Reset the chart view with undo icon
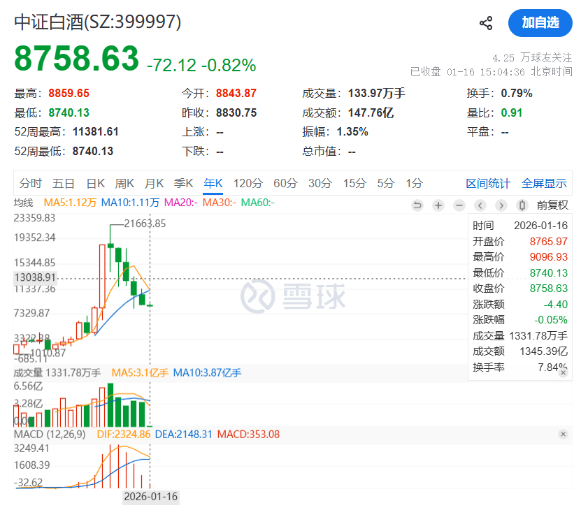Viewport: 581px width, 510px height. [417, 205]
